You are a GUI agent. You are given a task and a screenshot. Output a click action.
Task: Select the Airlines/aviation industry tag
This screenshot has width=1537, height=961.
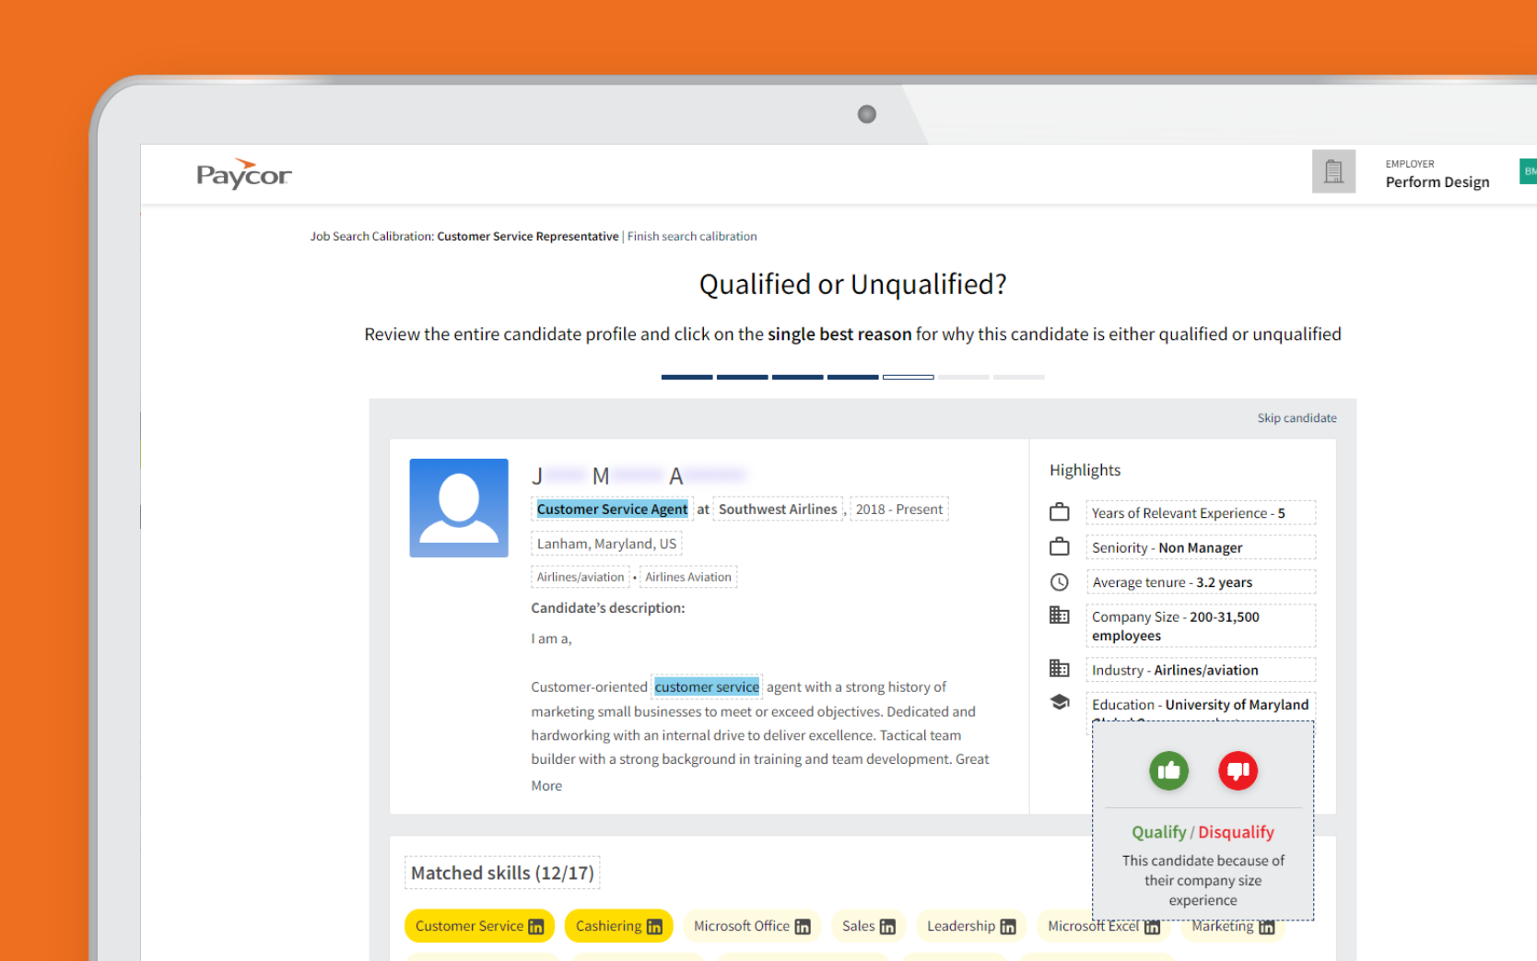click(x=581, y=577)
